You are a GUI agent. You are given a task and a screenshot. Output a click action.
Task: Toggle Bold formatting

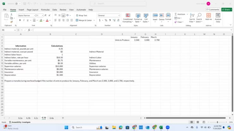[x=20, y=20]
